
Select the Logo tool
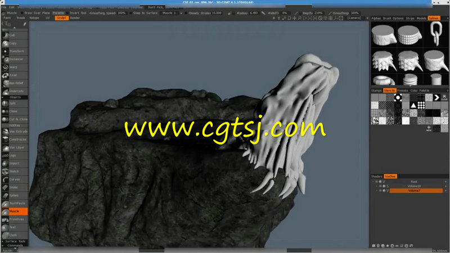(15, 156)
